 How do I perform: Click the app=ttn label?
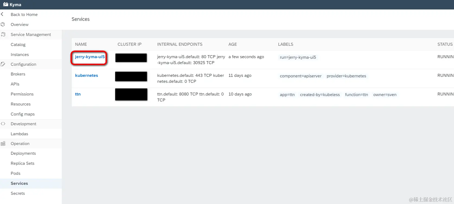pyautogui.click(x=287, y=95)
